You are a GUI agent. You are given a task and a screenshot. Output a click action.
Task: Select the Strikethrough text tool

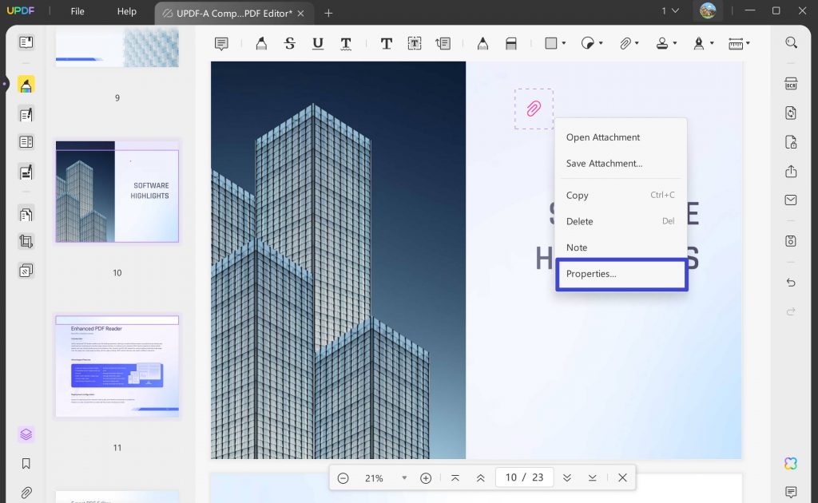coord(289,43)
